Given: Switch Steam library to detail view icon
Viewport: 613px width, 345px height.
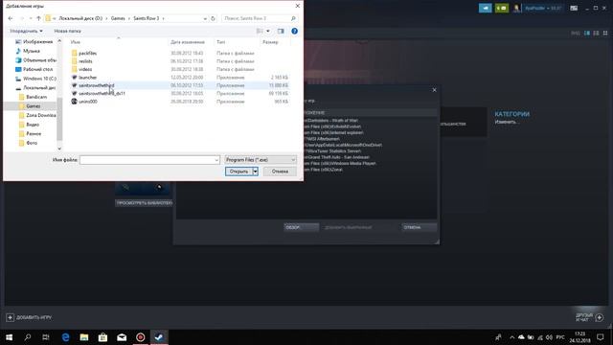Looking at the screenshot, I should (x=587, y=34).
